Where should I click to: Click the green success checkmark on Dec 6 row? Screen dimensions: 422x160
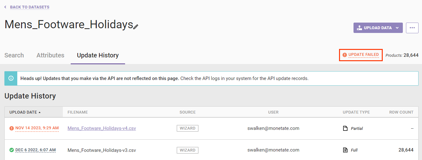coord(12,150)
